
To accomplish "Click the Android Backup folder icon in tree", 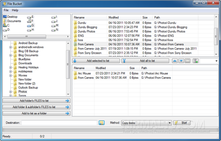I will [15, 43].
